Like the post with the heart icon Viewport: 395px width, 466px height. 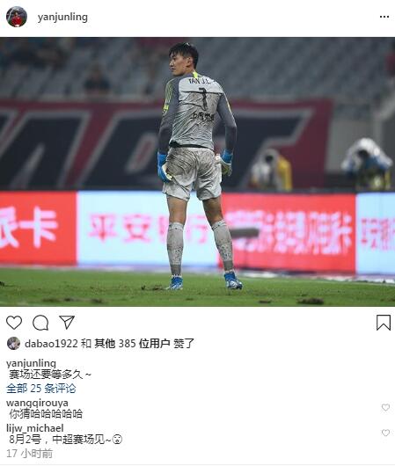tap(14, 323)
